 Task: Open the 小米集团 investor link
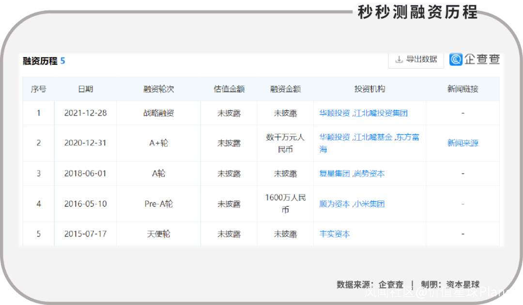point(369,204)
